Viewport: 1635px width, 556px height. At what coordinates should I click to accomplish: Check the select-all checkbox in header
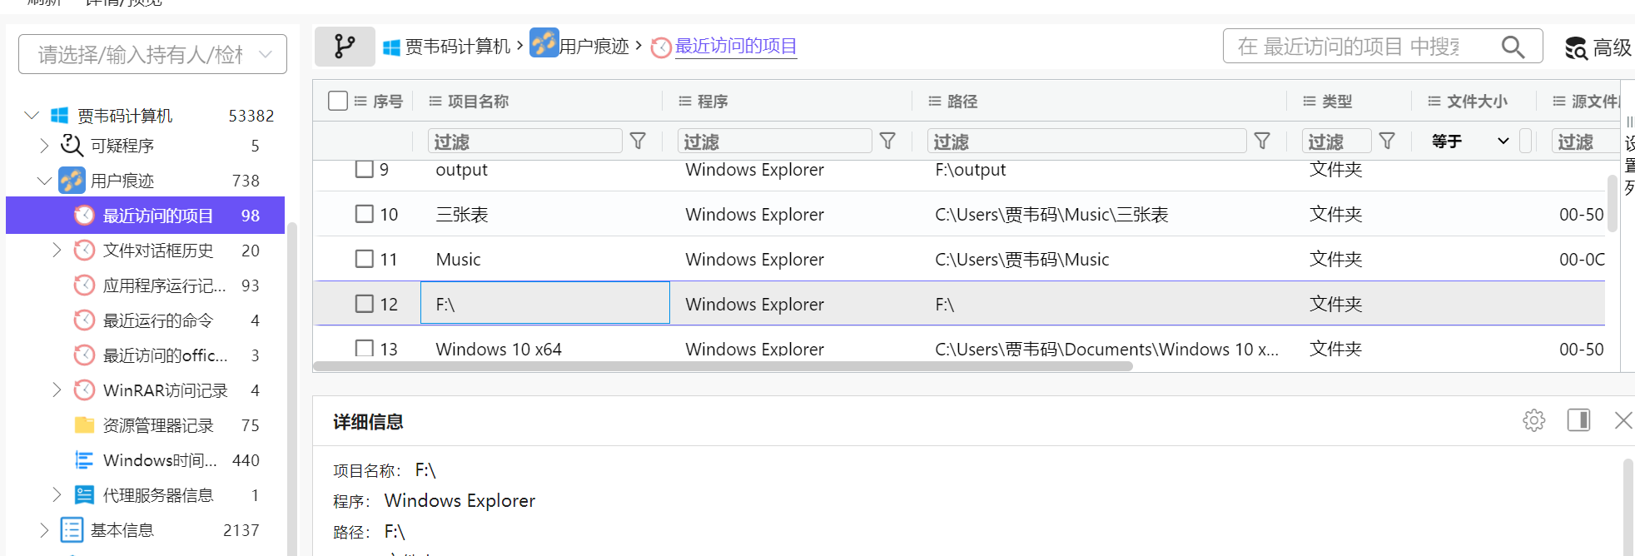tap(338, 101)
